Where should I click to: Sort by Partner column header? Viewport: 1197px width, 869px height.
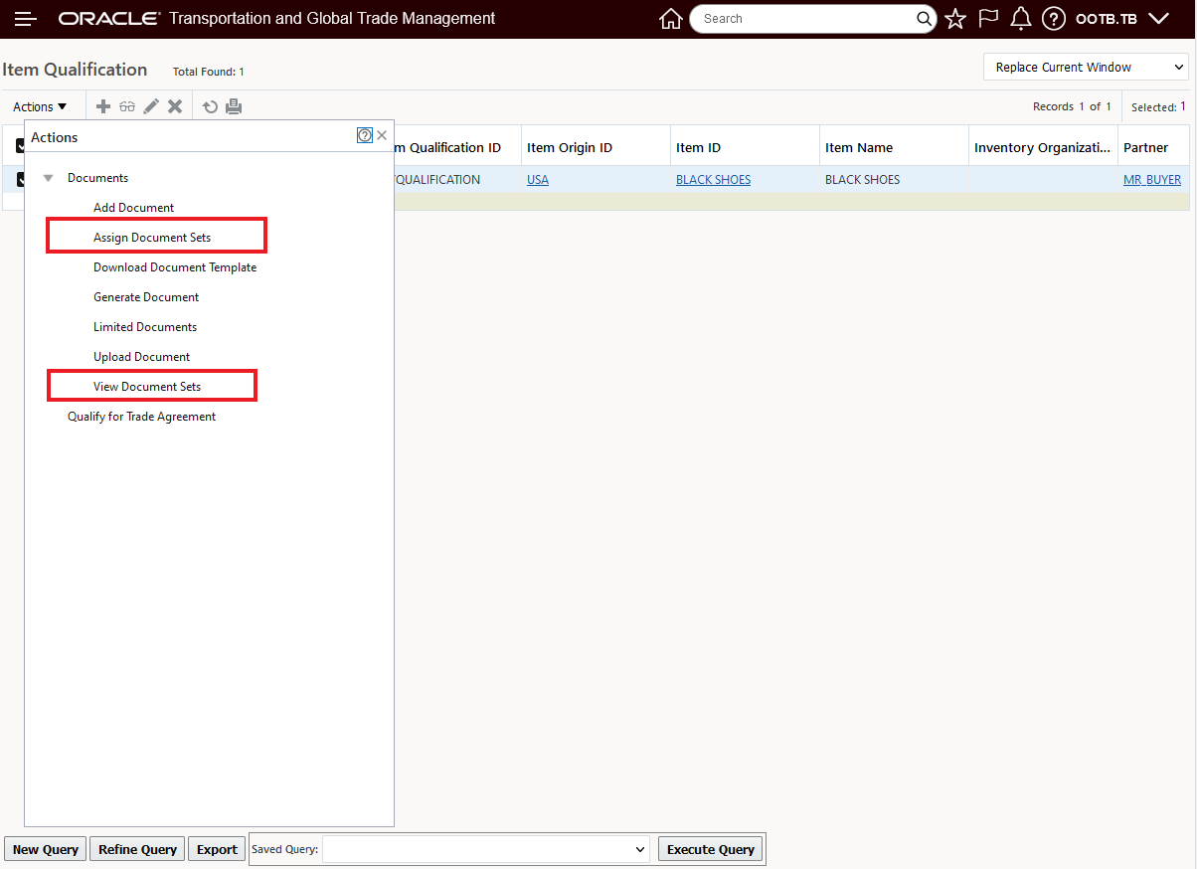coord(1145,147)
